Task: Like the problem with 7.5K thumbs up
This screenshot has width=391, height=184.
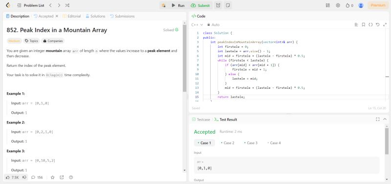Action: point(12,178)
